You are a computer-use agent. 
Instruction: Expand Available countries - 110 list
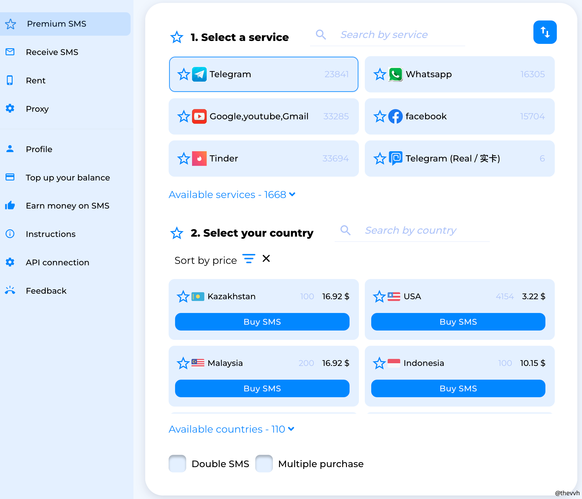231,429
